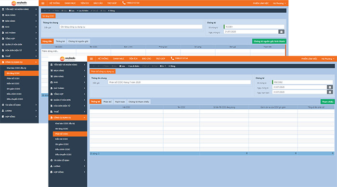Toggle hamburger menu in Phân bổ window
The image size is (337, 187).
click(x=91, y=59)
